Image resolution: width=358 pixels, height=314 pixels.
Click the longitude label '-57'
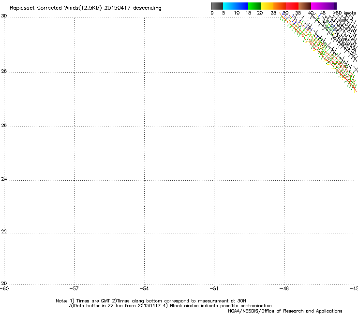(74, 288)
